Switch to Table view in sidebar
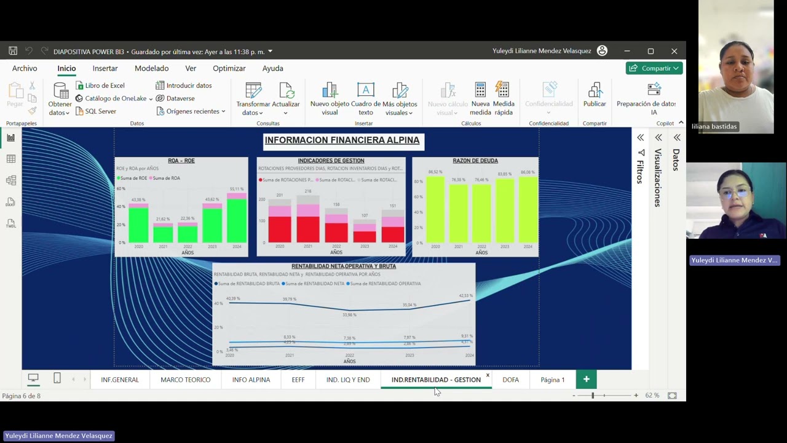Image resolution: width=787 pixels, height=443 pixels. (x=10, y=159)
